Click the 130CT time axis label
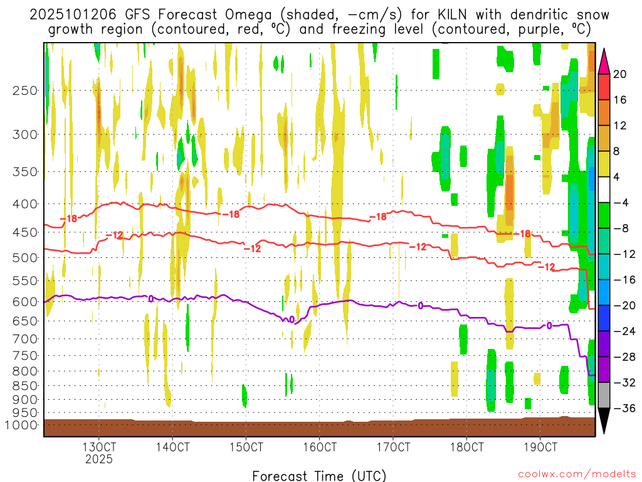Screen dimensions: 642x482 pyautogui.click(x=98, y=447)
